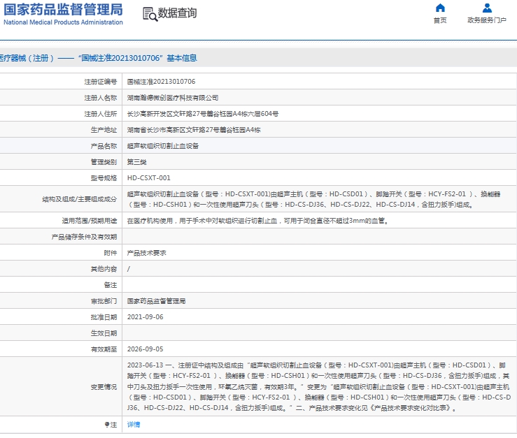
Task: Click the change record text dated 2023-06-13
Action: (319, 386)
